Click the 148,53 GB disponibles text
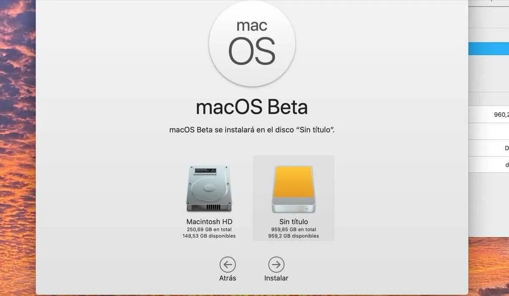This screenshot has width=509, height=296. (209, 236)
